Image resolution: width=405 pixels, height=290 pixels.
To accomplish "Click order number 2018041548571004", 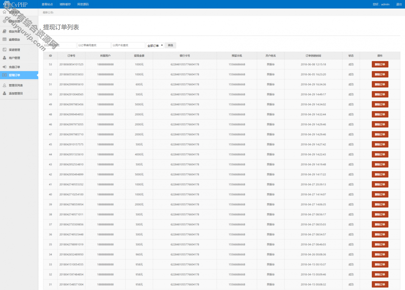I will point(71,285).
